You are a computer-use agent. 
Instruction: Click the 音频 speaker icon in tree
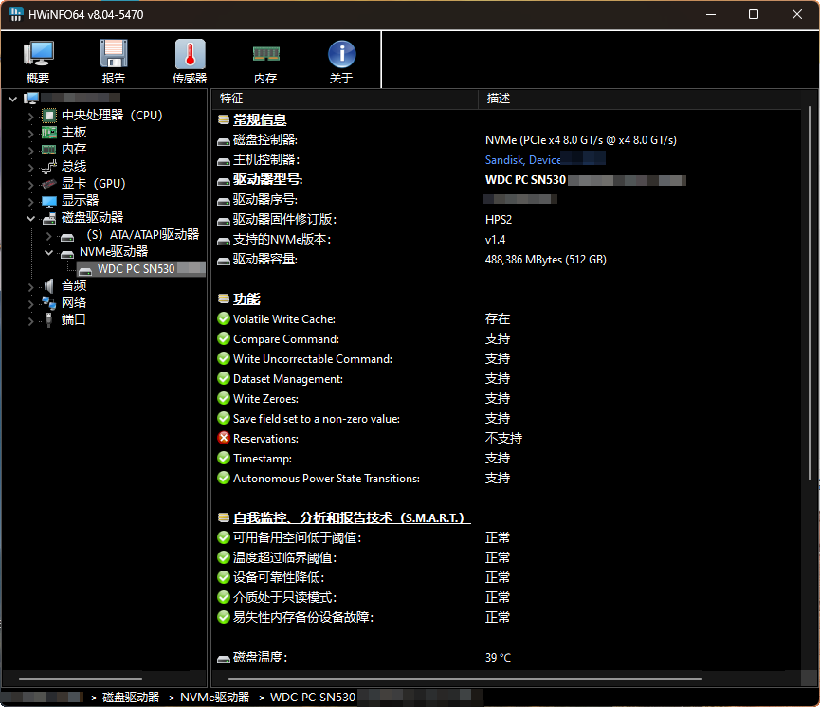click(x=48, y=285)
